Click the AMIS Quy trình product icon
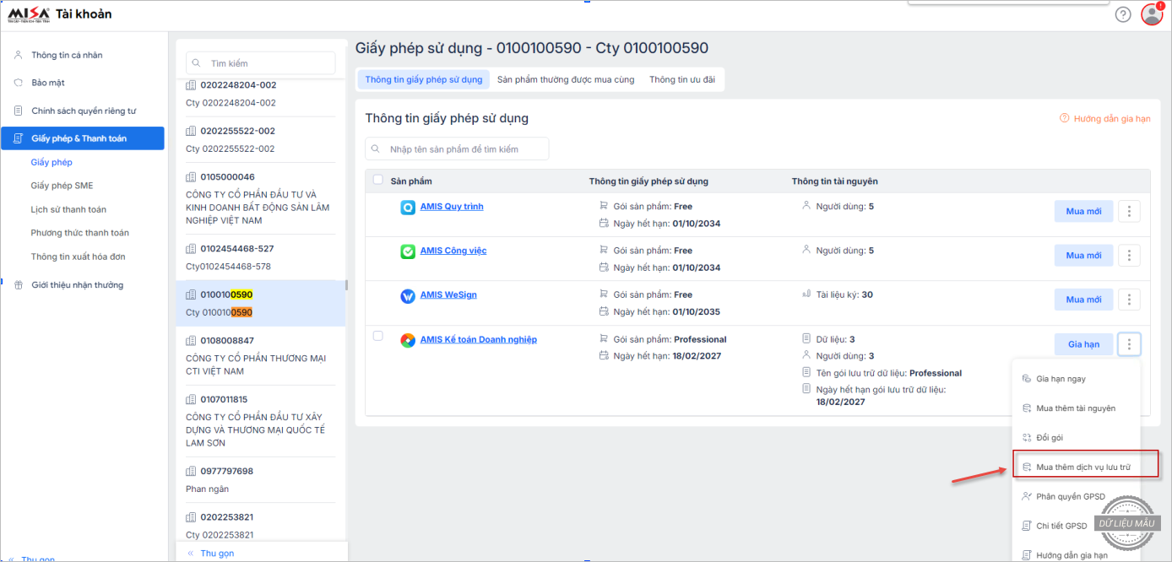 [407, 208]
